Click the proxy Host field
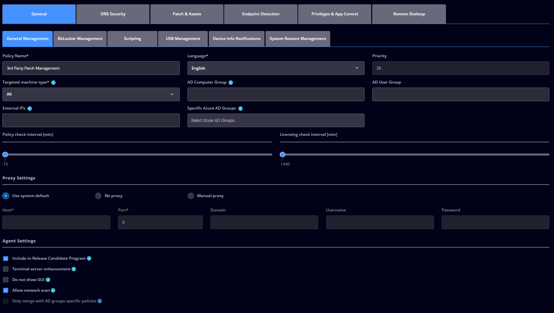This screenshot has width=554, height=313. [56, 222]
